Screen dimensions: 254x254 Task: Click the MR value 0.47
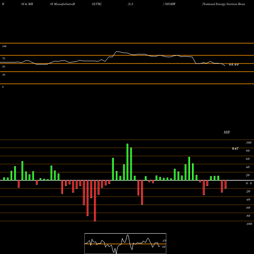click(x=235, y=148)
